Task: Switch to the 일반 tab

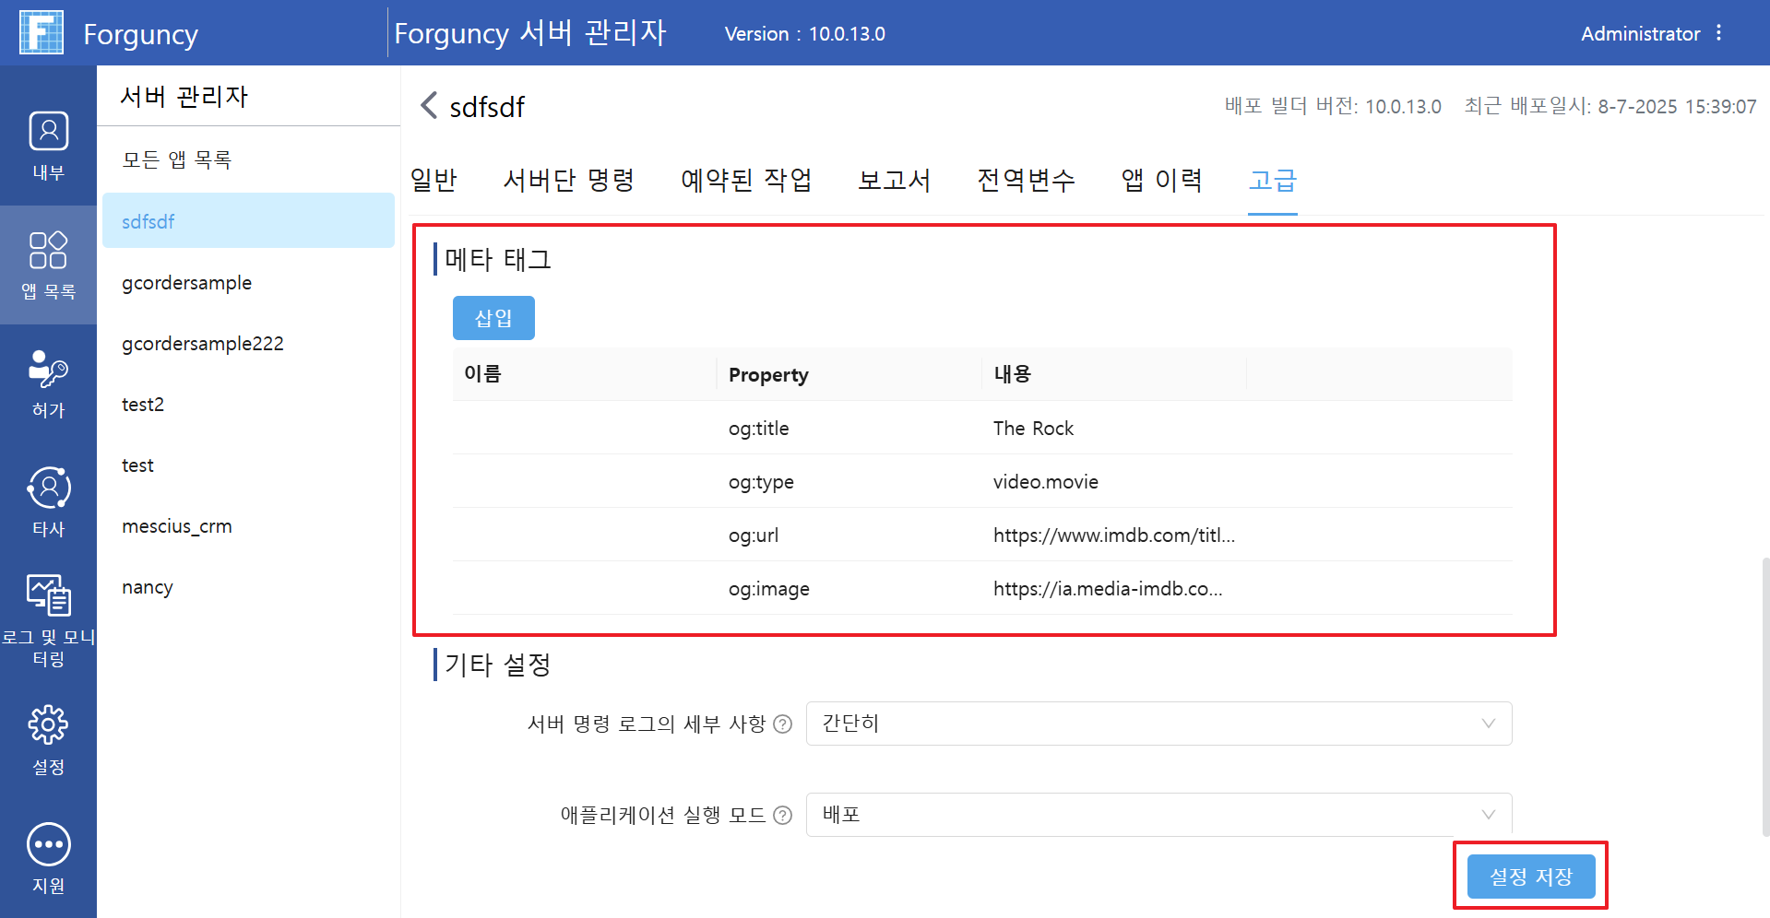Action: tap(434, 180)
